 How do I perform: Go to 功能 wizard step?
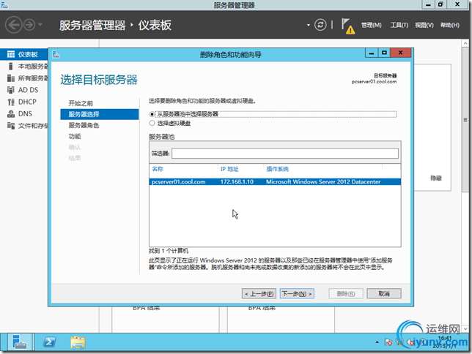click(75, 137)
